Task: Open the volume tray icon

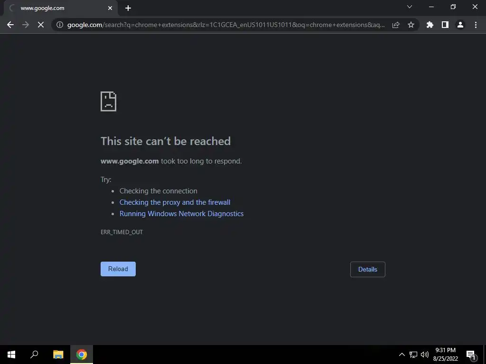Action: pos(425,355)
